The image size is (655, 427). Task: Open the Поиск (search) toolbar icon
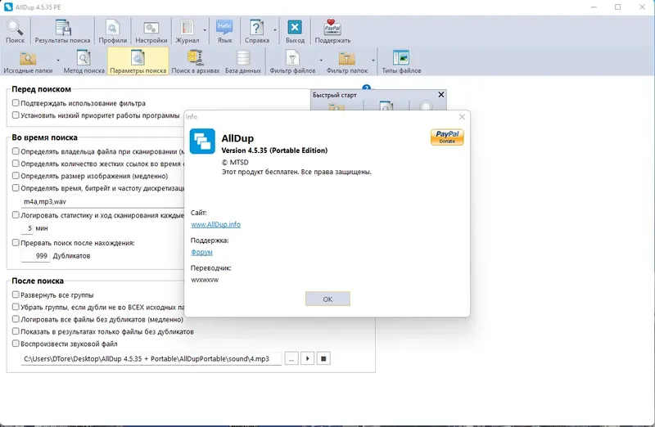pos(15,31)
